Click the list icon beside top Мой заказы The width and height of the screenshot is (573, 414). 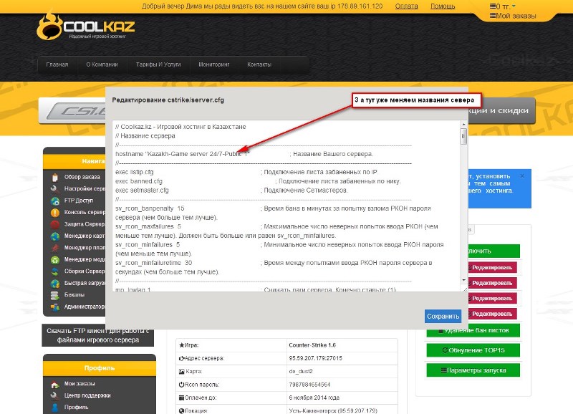coord(493,16)
